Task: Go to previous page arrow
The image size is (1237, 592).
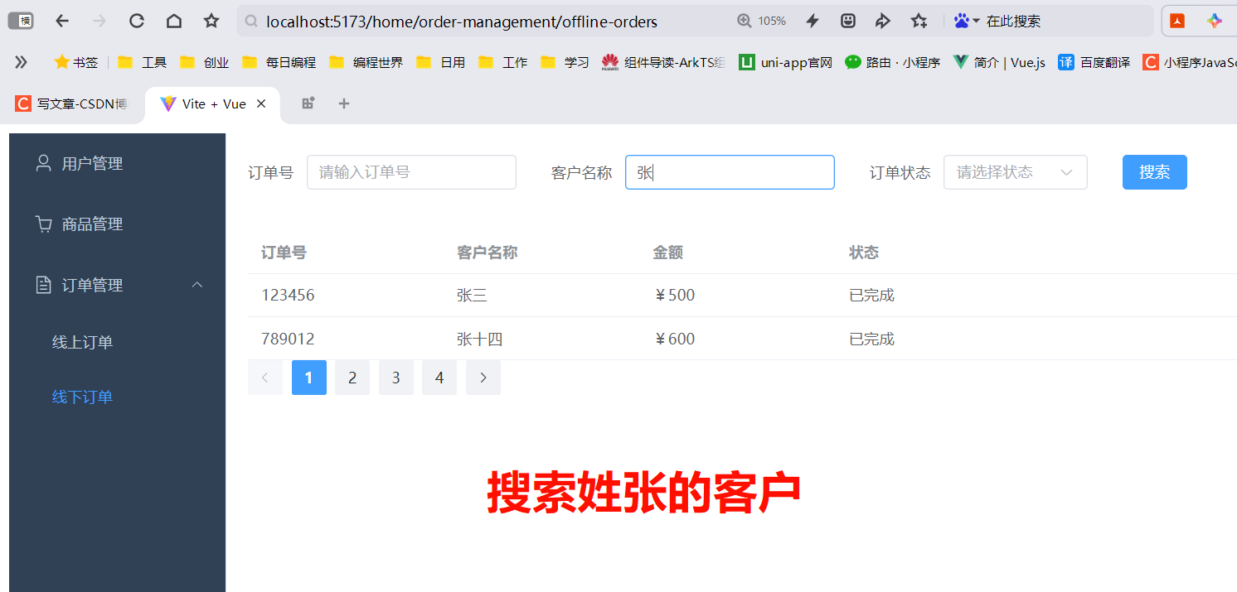Action: [265, 378]
